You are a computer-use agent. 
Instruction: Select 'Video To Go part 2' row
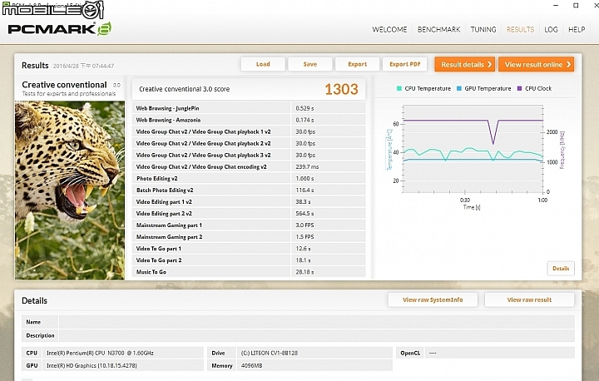[249, 260]
